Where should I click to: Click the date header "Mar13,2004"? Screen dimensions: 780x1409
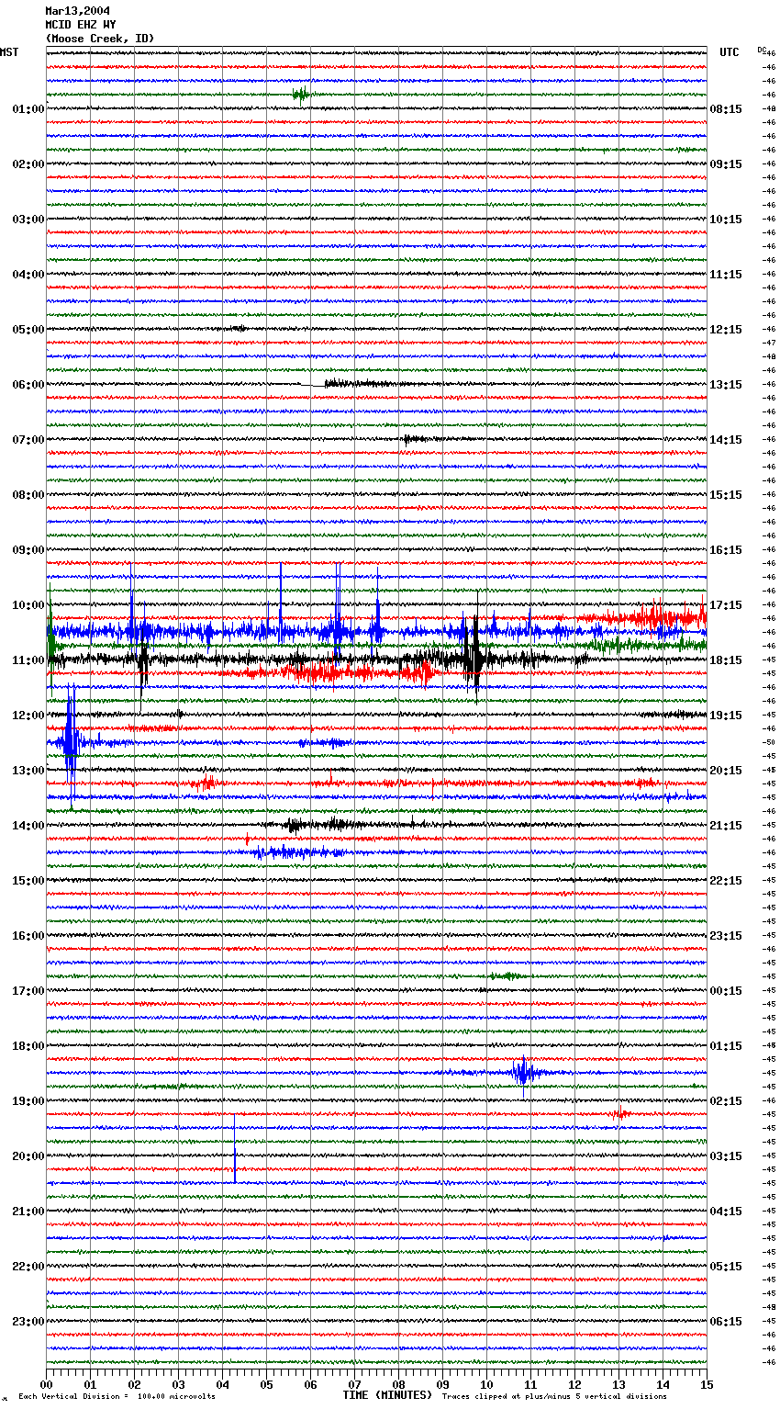(x=77, y=11)
